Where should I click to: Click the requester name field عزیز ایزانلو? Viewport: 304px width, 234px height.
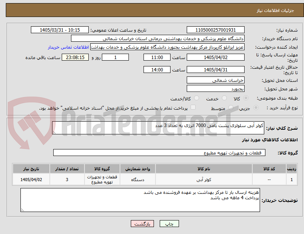[x=167, y=47]
